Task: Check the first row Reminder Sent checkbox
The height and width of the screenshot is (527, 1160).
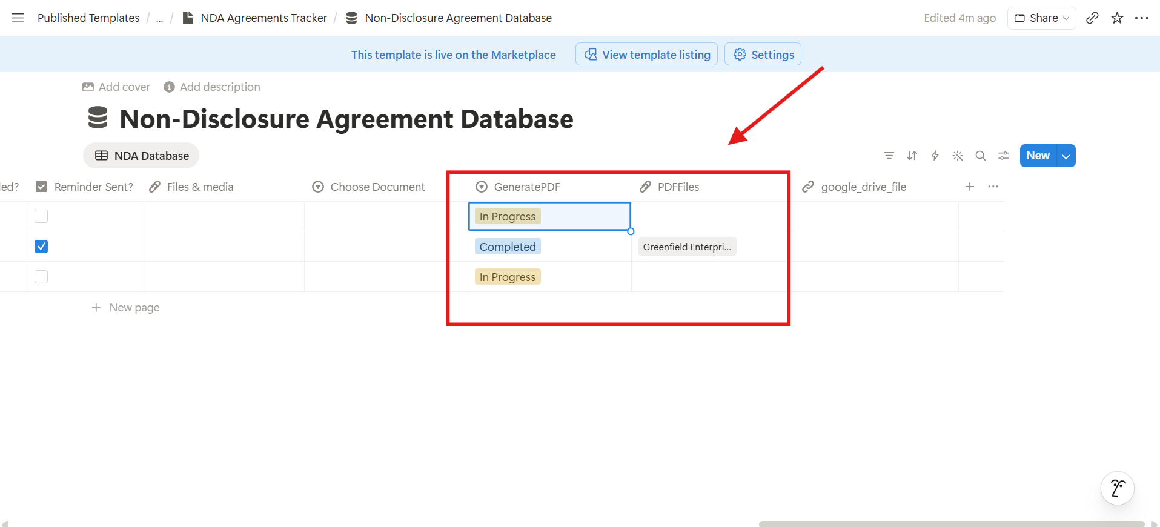Action: coord(41,216)
